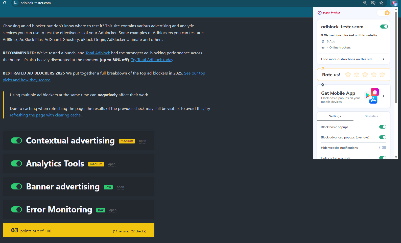Click the 4 Online trackers text
401x243 pixels.
click(x=339, y=47)
